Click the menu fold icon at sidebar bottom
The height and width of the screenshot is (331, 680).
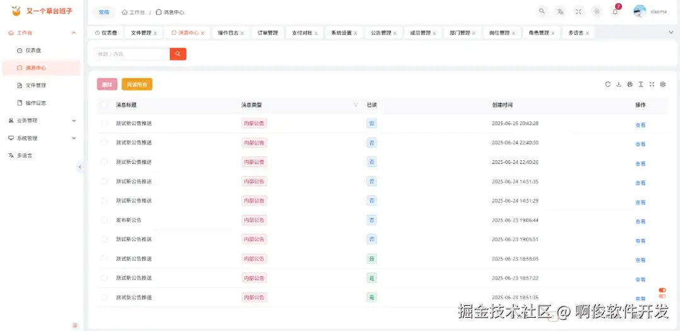click(x=75, y=325)
